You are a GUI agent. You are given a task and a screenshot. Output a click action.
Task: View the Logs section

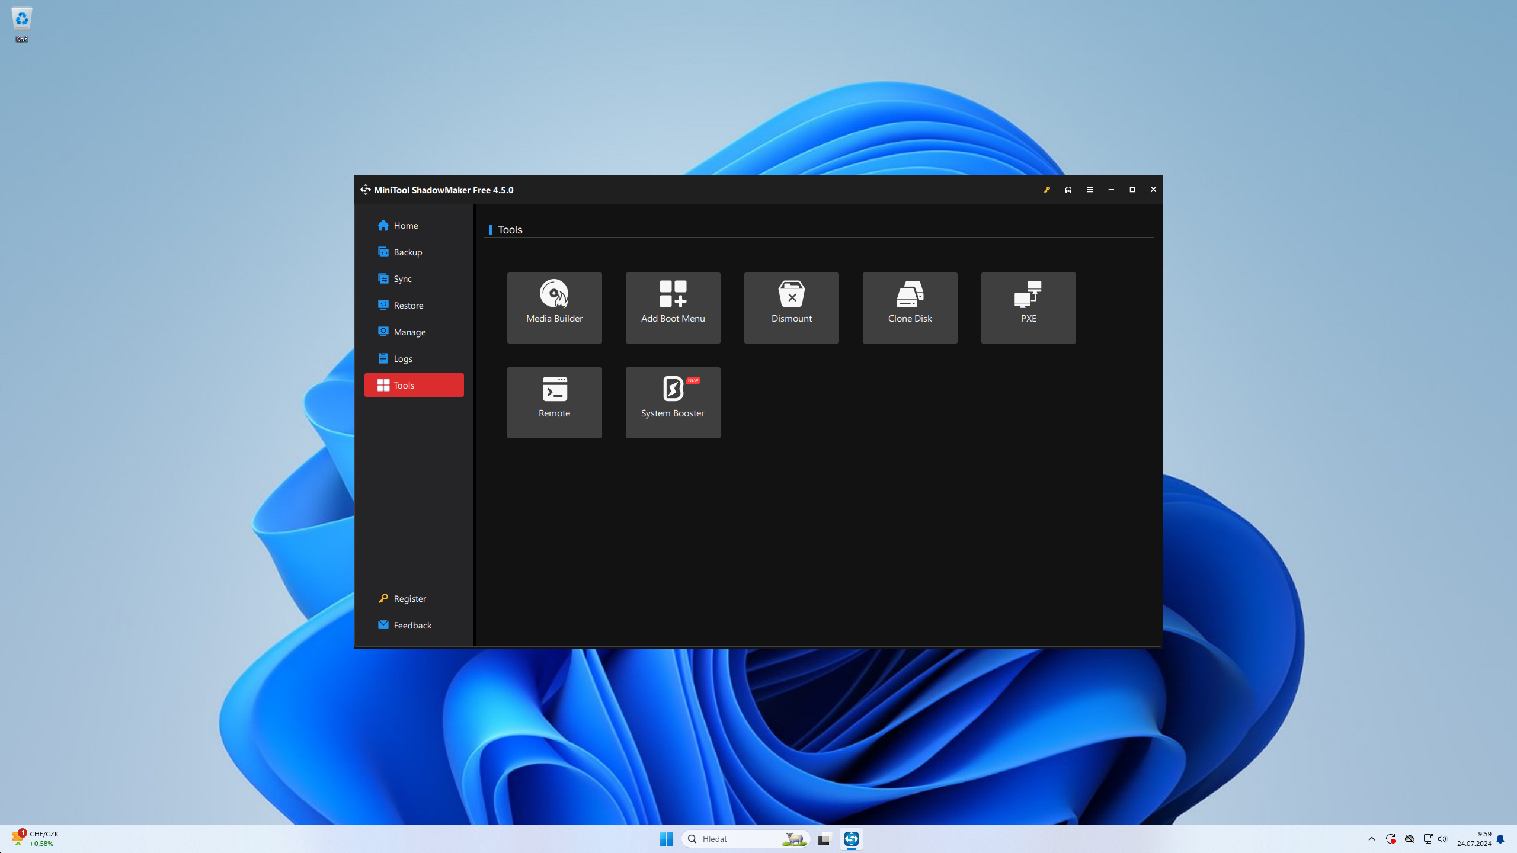(402, 358)
